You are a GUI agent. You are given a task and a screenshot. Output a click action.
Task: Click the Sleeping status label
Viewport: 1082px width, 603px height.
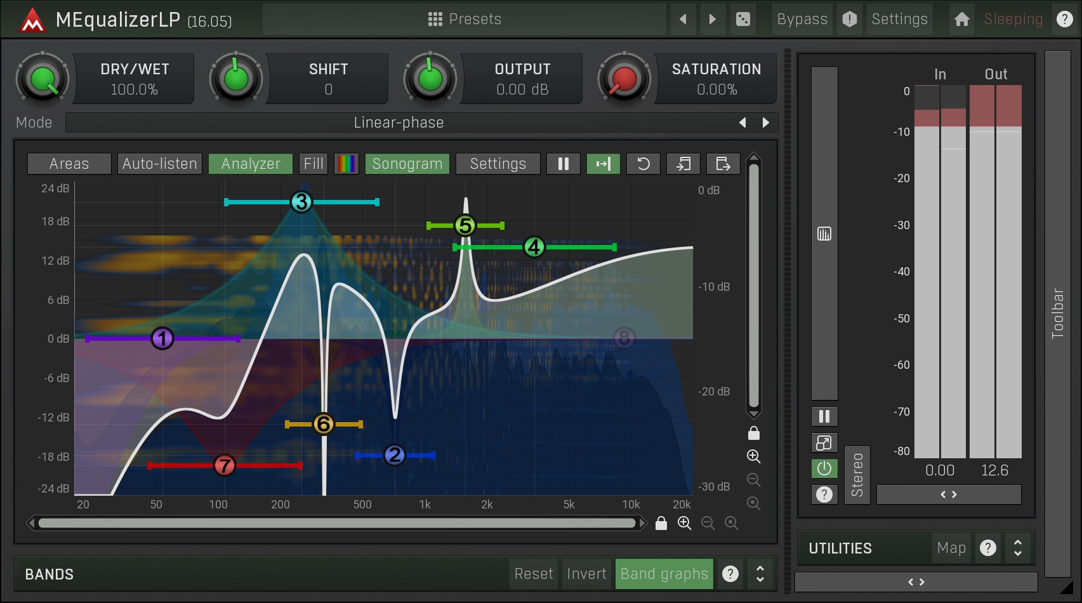click(x=1013, y=19)
